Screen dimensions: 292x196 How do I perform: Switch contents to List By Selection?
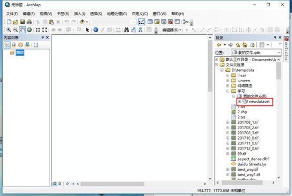pos(27,45)
